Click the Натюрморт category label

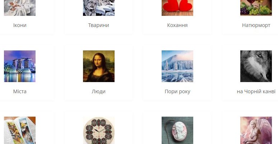pyautogui.click(x=256, y=25)
